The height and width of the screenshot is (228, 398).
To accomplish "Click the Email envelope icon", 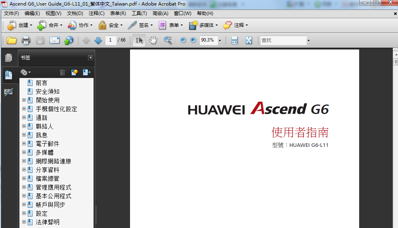I will tap(54, 40).
